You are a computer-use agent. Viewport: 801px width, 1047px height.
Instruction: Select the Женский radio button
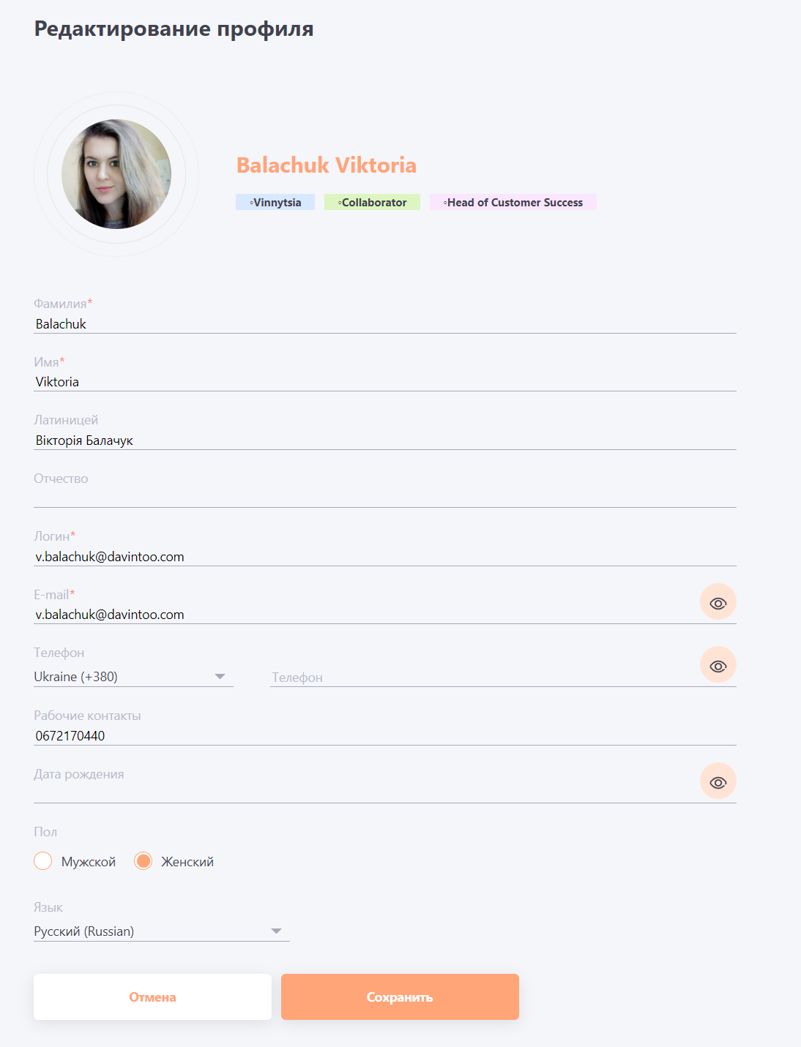click(144, 861)
